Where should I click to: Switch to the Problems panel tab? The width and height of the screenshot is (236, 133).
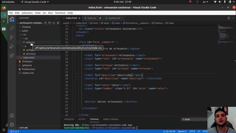tap(69, 119)
